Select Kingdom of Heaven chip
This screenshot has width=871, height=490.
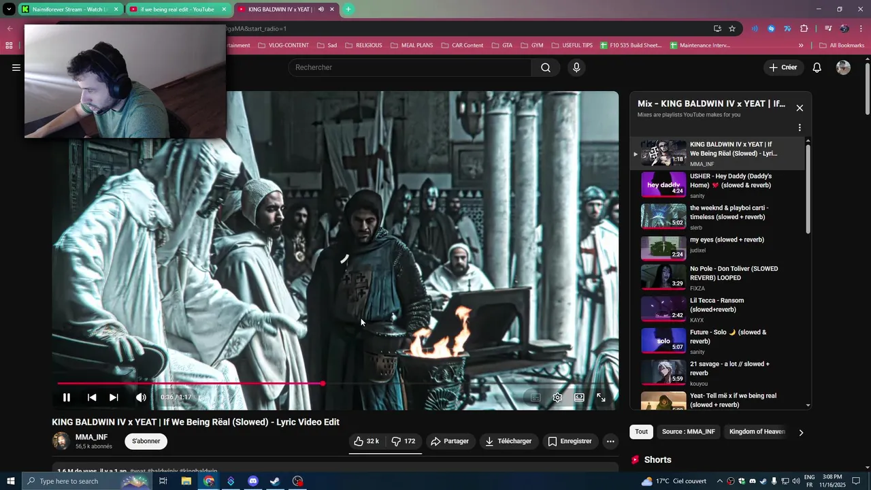[757, 431]
